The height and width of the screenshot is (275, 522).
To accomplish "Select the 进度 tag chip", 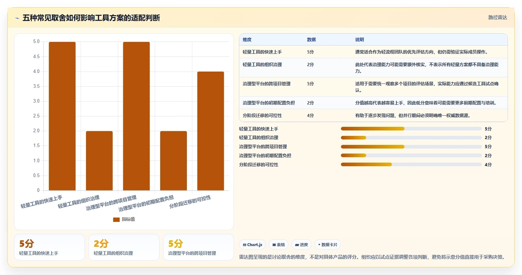I will (x=301, y=245).
